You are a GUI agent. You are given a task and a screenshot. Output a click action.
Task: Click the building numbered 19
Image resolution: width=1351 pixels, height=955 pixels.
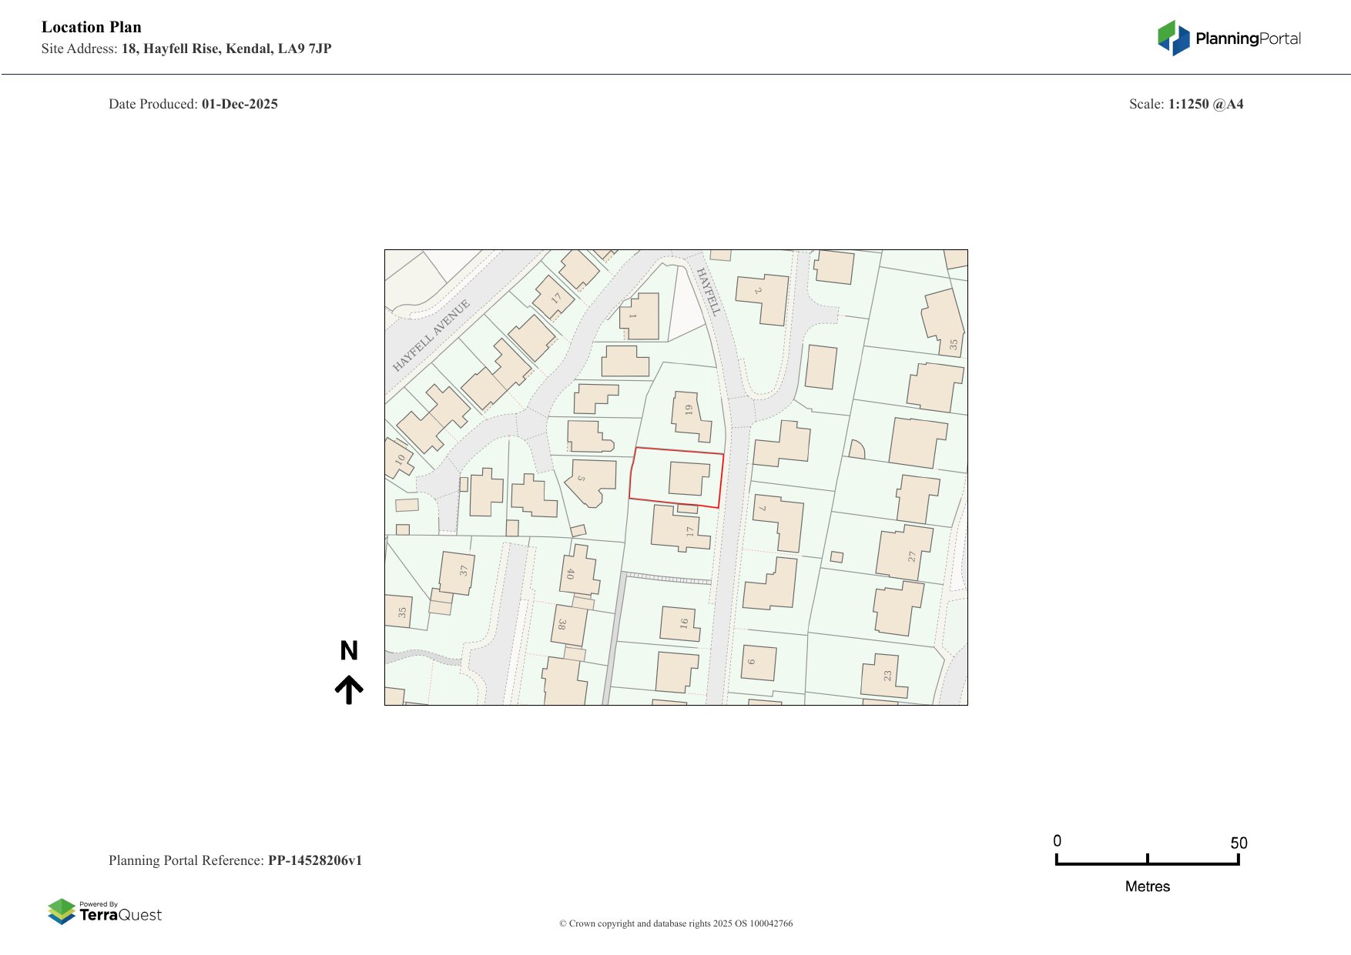[690, 414]
